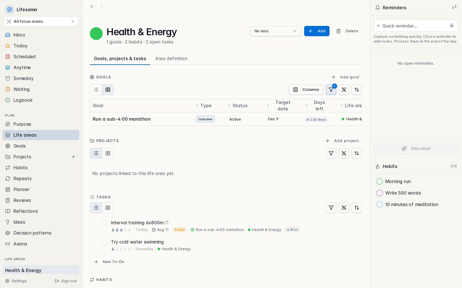Select the Goals, projects & tasks tab

click(x=120, y=59)
